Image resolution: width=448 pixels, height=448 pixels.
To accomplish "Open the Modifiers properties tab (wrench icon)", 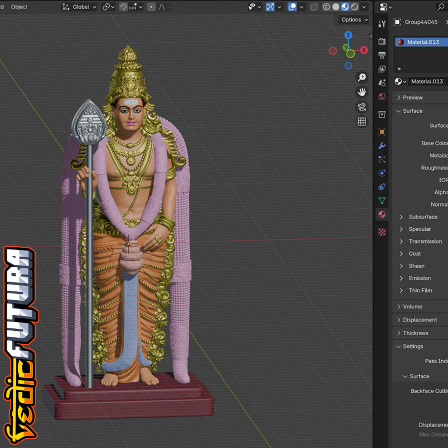I will click(x=382, y=146).
